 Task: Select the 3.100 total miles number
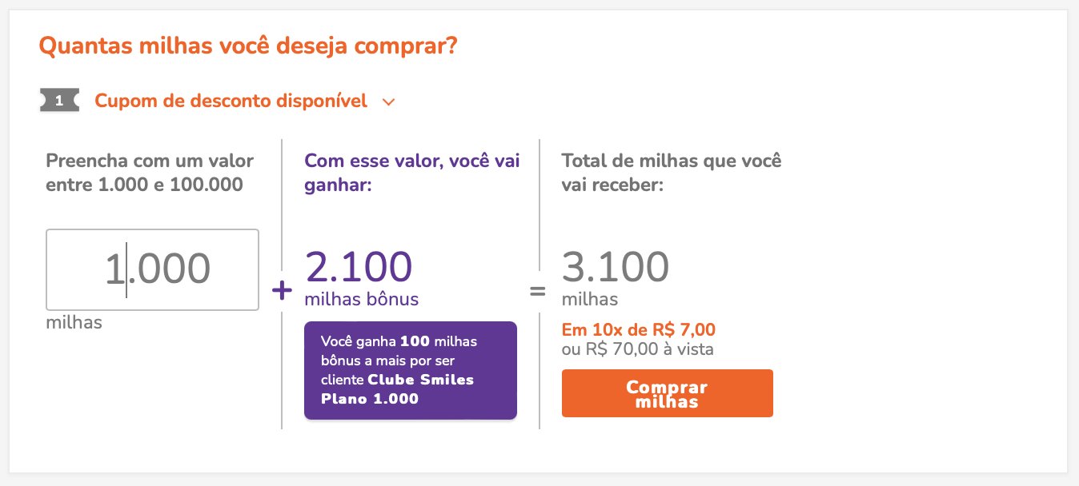(x=616, y=267)
